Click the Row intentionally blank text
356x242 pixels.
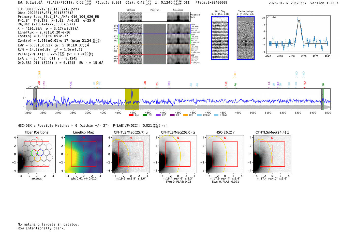41,228
